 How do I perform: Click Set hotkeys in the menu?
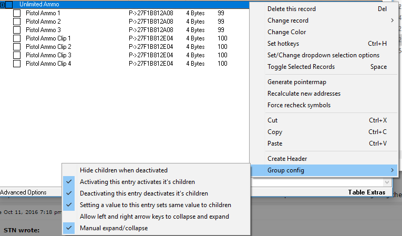tap(283, 44)
